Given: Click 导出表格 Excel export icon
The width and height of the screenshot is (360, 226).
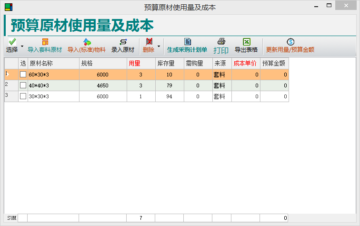Looking at the screenshot, I should 246,42.
